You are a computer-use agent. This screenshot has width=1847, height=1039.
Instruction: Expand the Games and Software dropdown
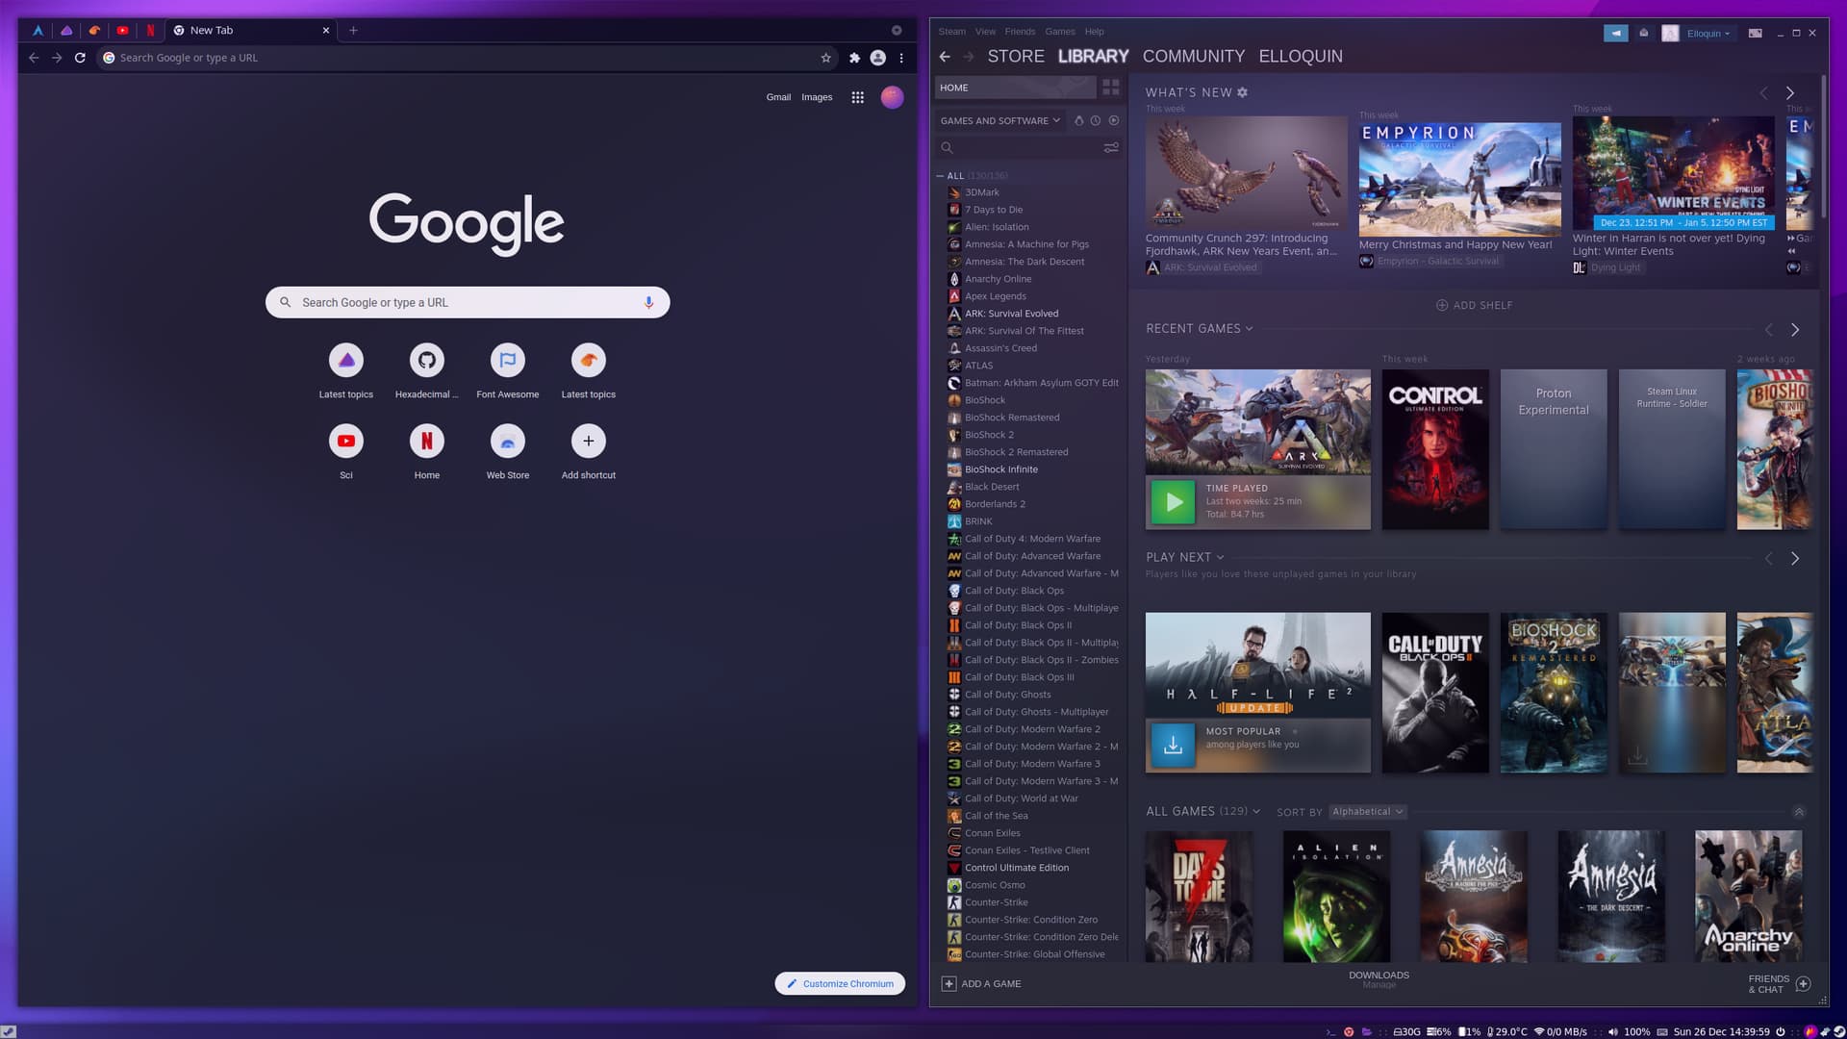click(x=999, y=120)
